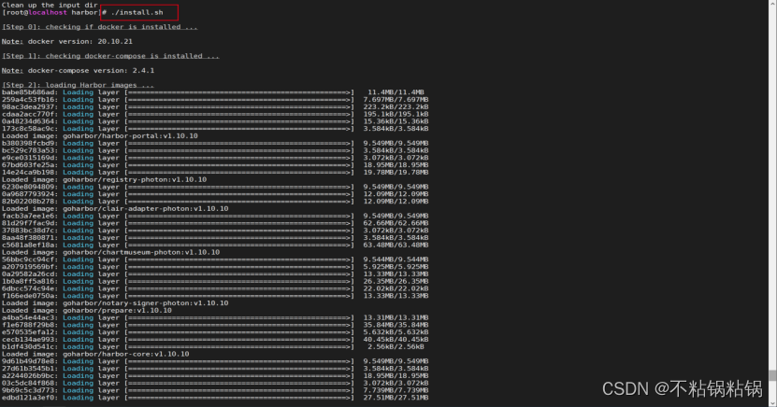Click "Loaded image: goharbor/clair-adapter-photon:v1.10.10"
Viewport: 777px width, 407px height.
(115, 209)
